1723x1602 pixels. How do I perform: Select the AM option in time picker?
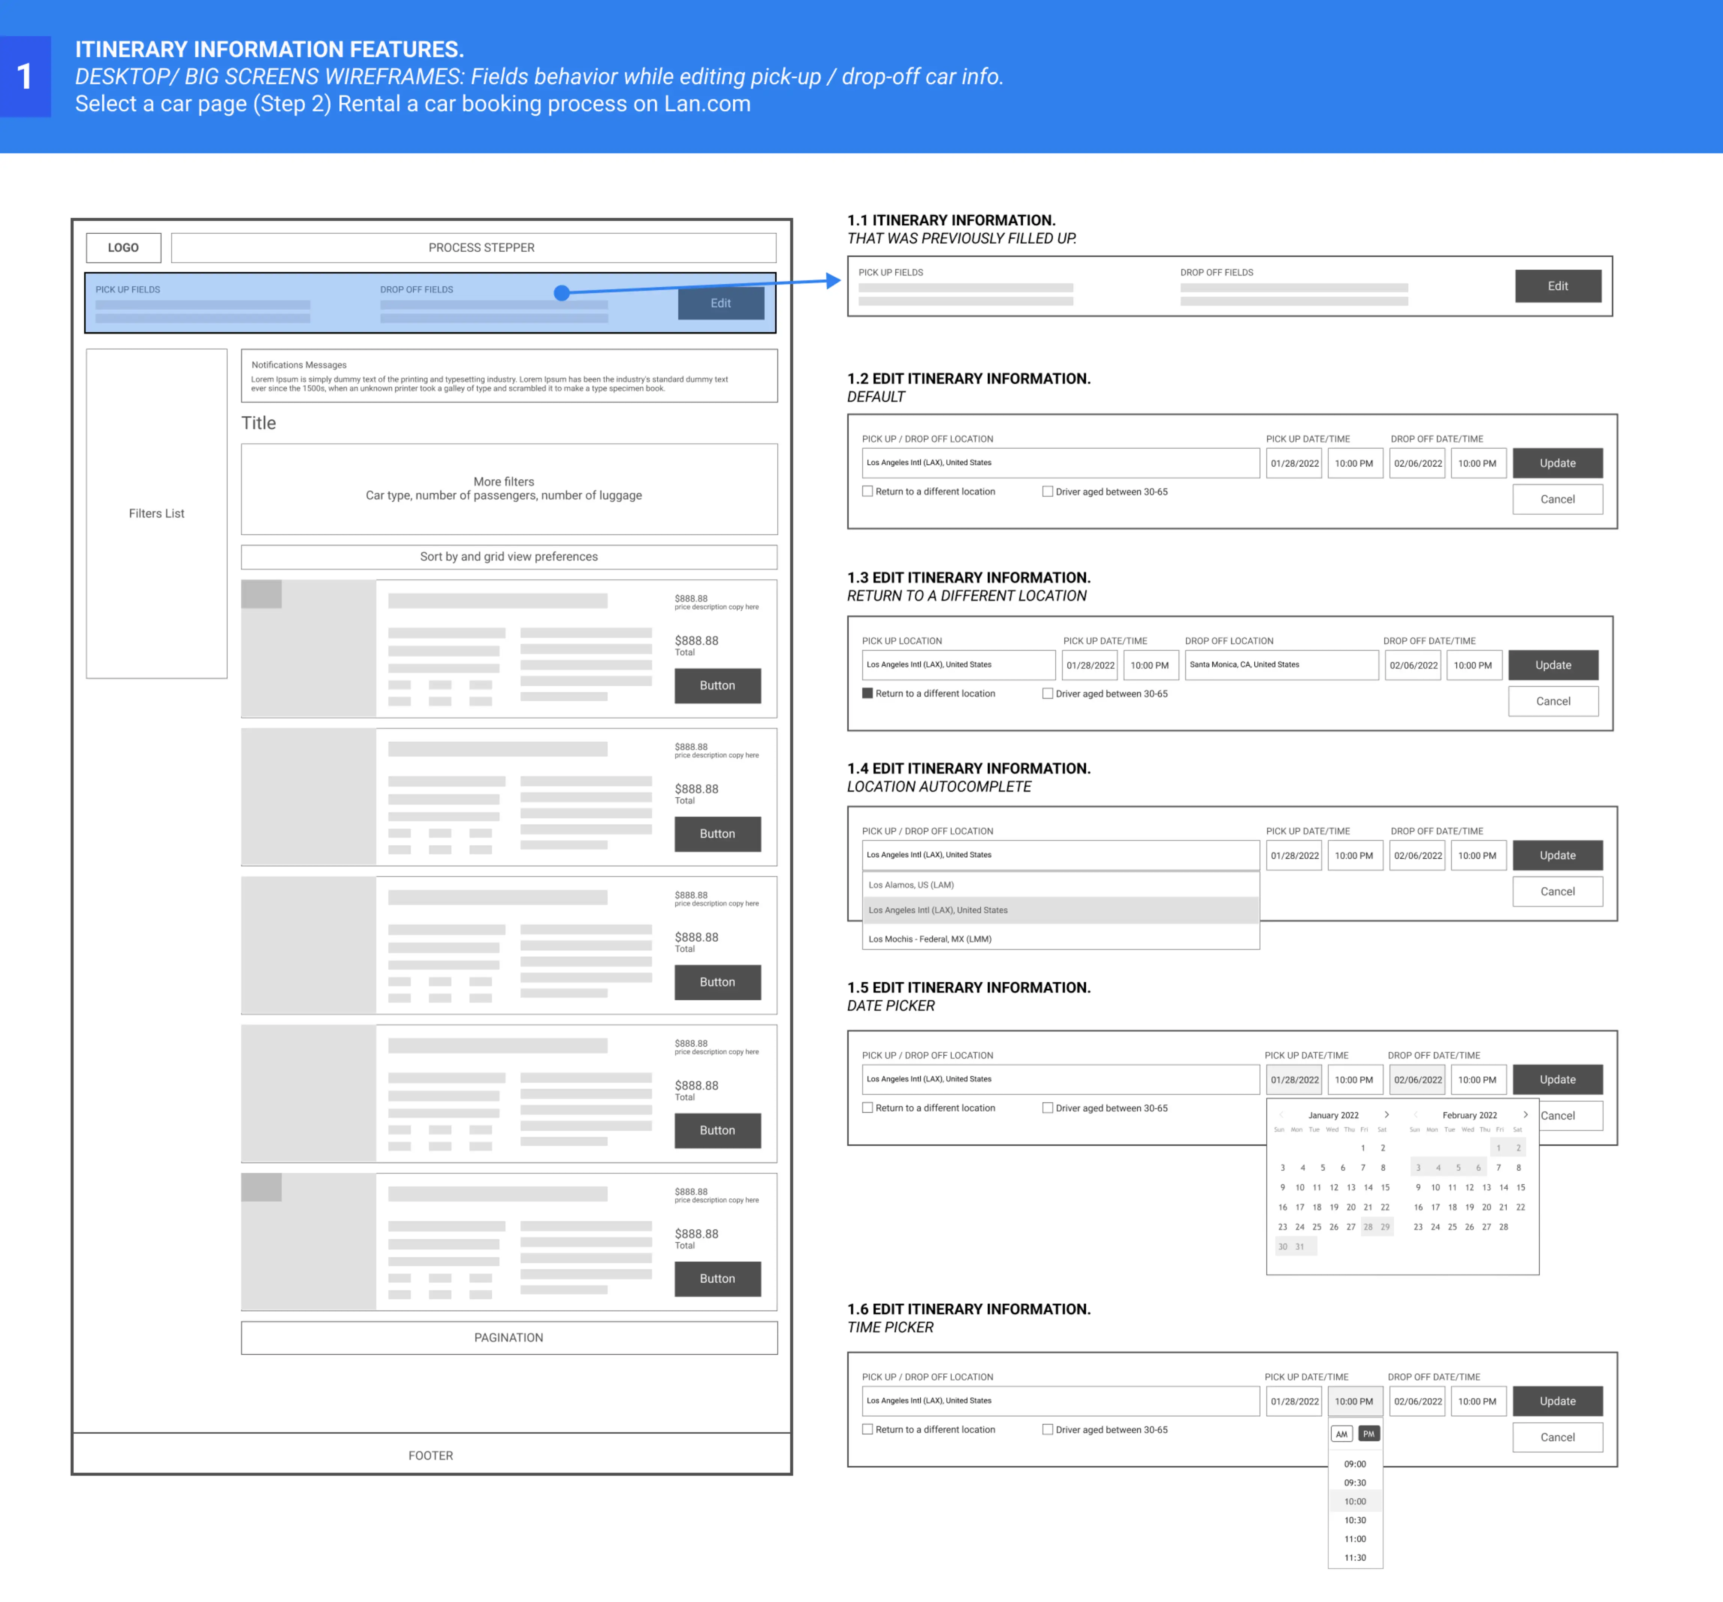coord(1342,1434)
